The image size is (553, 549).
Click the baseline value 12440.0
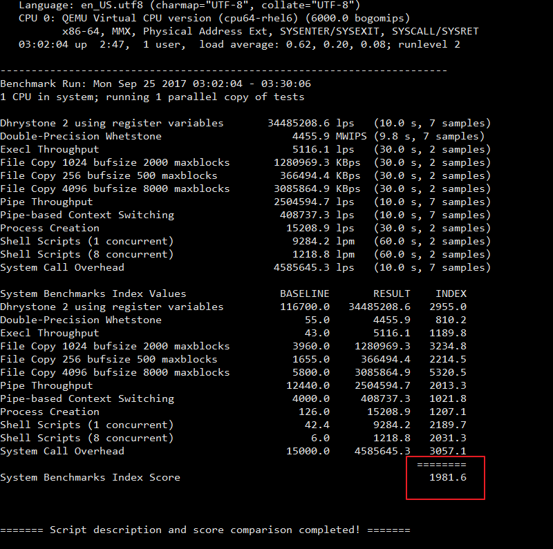[x=308, y=385]
